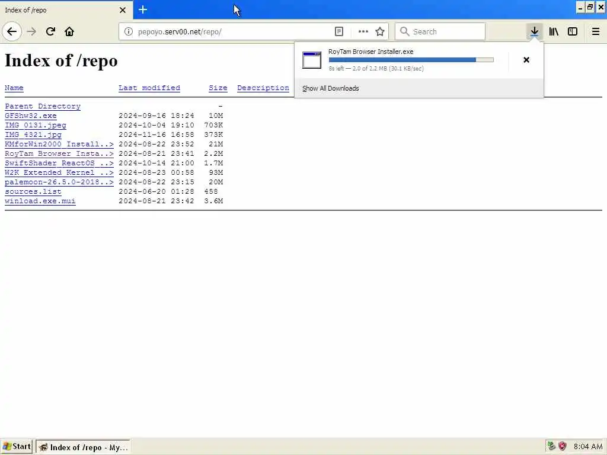Toggle Reader View icon

(338, 31)
